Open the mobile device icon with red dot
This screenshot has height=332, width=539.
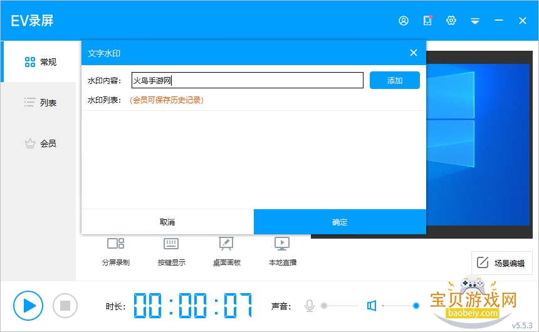pos(427,21)
